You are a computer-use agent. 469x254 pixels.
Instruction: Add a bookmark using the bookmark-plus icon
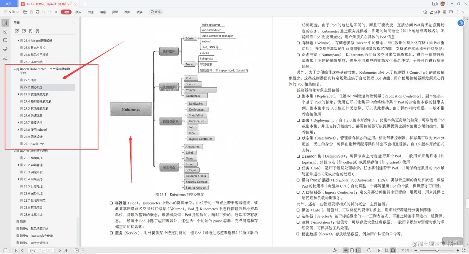tap(30, 31)
